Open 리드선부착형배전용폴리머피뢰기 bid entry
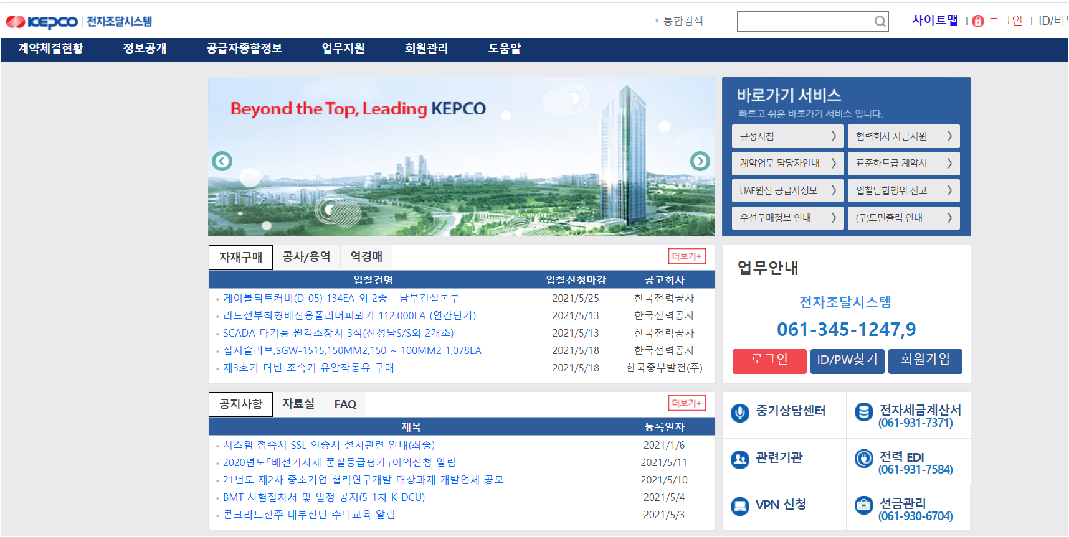Viewport: 1069px width, 537px height. click(x=349, y=316)
